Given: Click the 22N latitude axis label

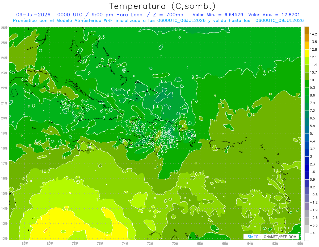Looking at the screenshot, I should click(x=4, y=88).
